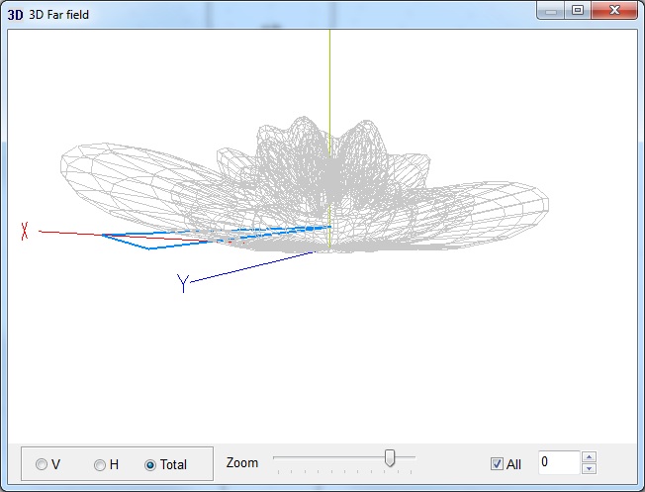Uncheck the All checkbox
645x492 pixels.
pyautogui.click(x=497, y=464)
